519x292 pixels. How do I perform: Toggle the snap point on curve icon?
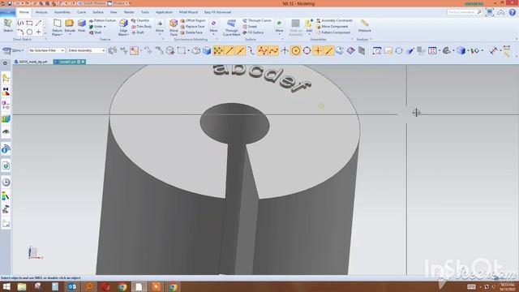[x=329, y=50]
